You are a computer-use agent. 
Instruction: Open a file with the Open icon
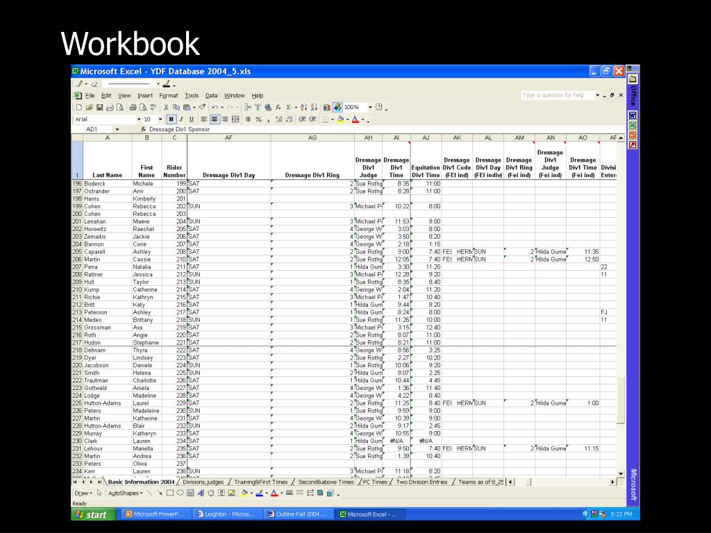pos(89,108)
